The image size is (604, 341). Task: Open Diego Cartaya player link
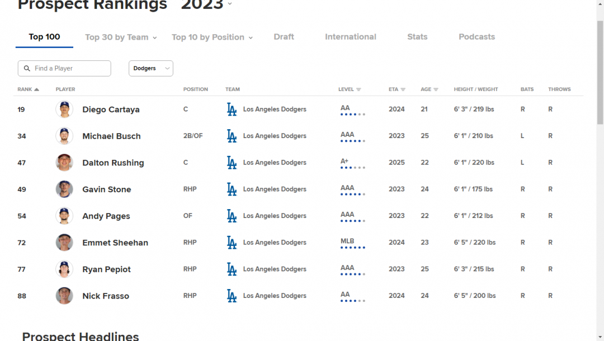pyautogui.click(x=111, y=110)
